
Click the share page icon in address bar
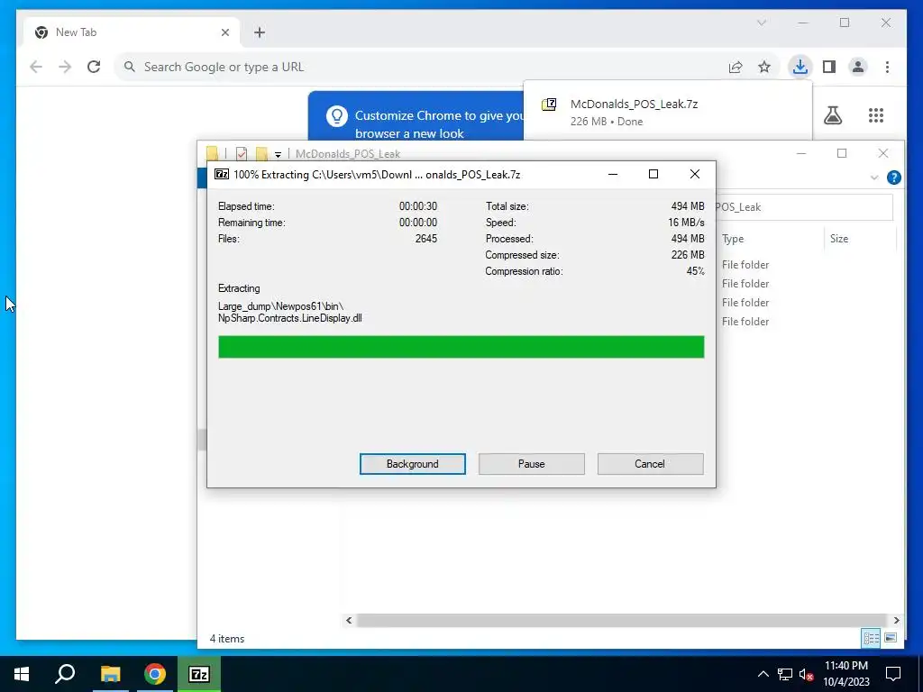pyautogui.click(x=736, y=67)
